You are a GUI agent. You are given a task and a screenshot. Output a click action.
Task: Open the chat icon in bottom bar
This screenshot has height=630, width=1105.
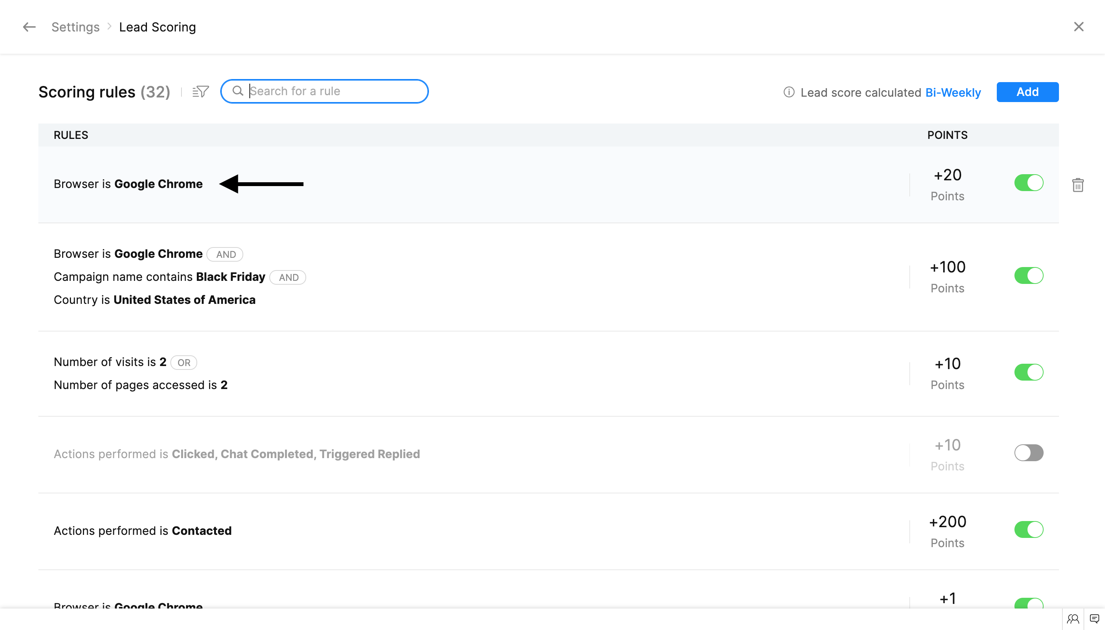point(1094,619)
